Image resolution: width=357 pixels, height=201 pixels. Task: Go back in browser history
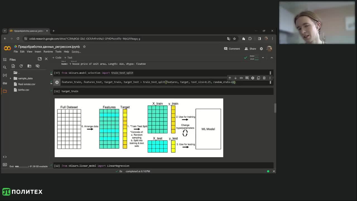(x=5, y=39)
